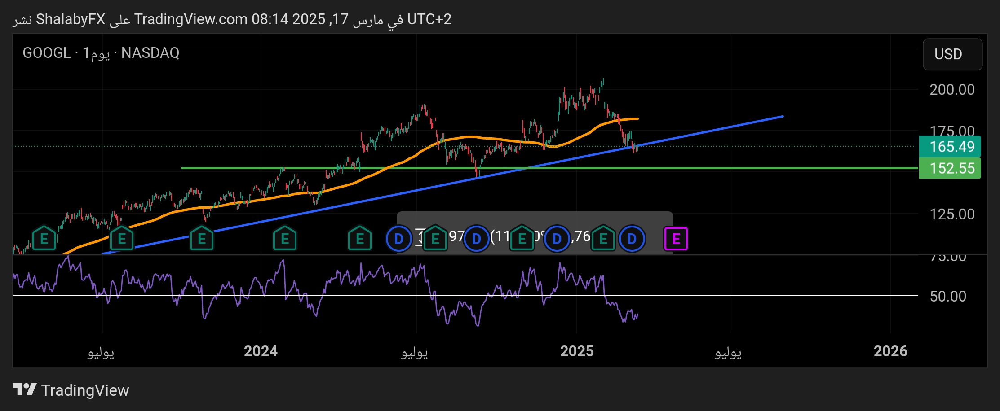
Task: Open the TradingView logo at the bottom
Action: pyautogui.click(x=71, y=390)
